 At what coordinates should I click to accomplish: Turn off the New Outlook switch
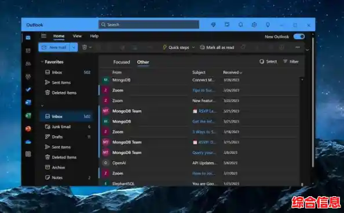coord(299,36)
